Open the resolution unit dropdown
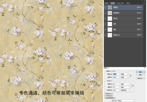This screenshot has width=147, height=102. click(x=126, y=90)
